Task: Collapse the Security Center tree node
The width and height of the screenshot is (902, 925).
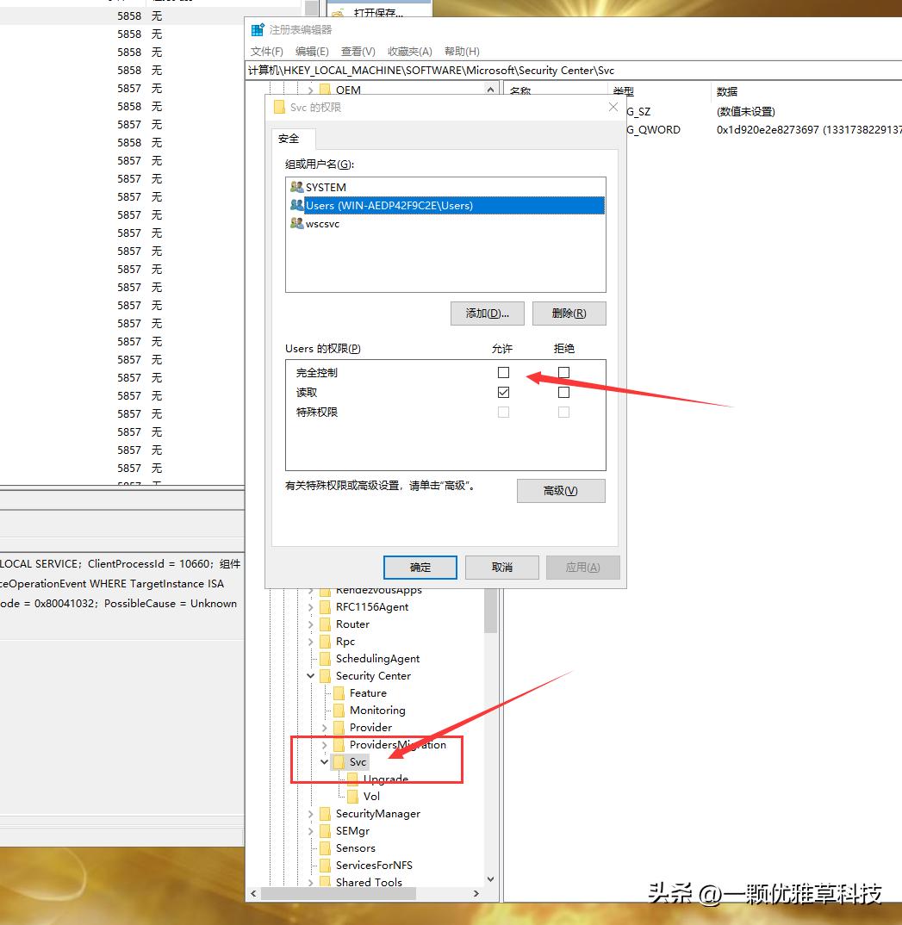Action: click(x=310, y=675)
